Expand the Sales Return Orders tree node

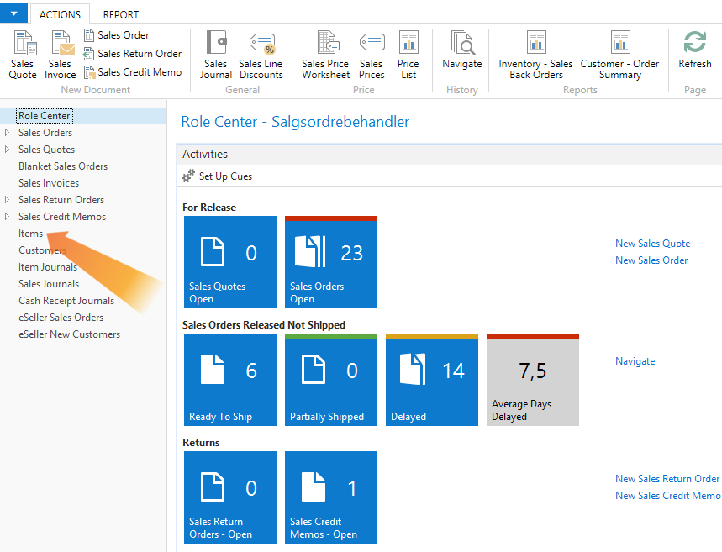point(7,200)
